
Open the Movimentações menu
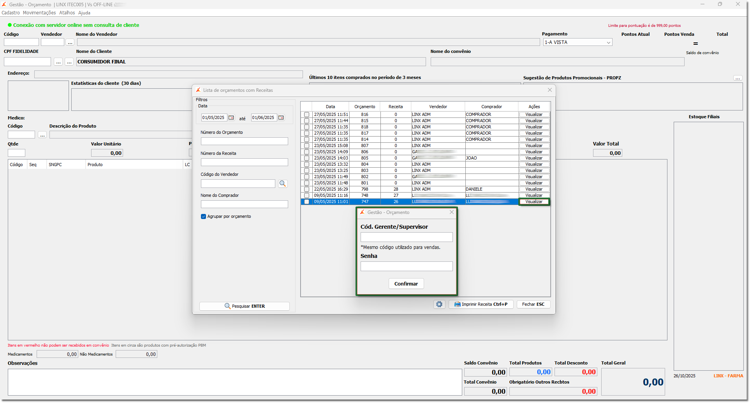point(39,13)
